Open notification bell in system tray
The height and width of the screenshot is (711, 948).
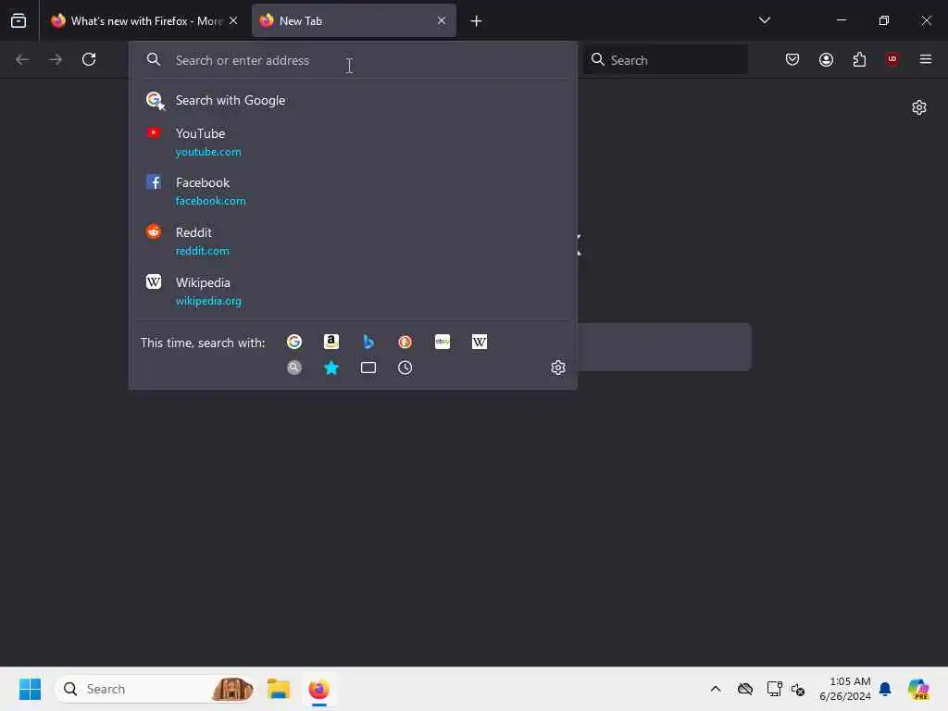(885, 689)
